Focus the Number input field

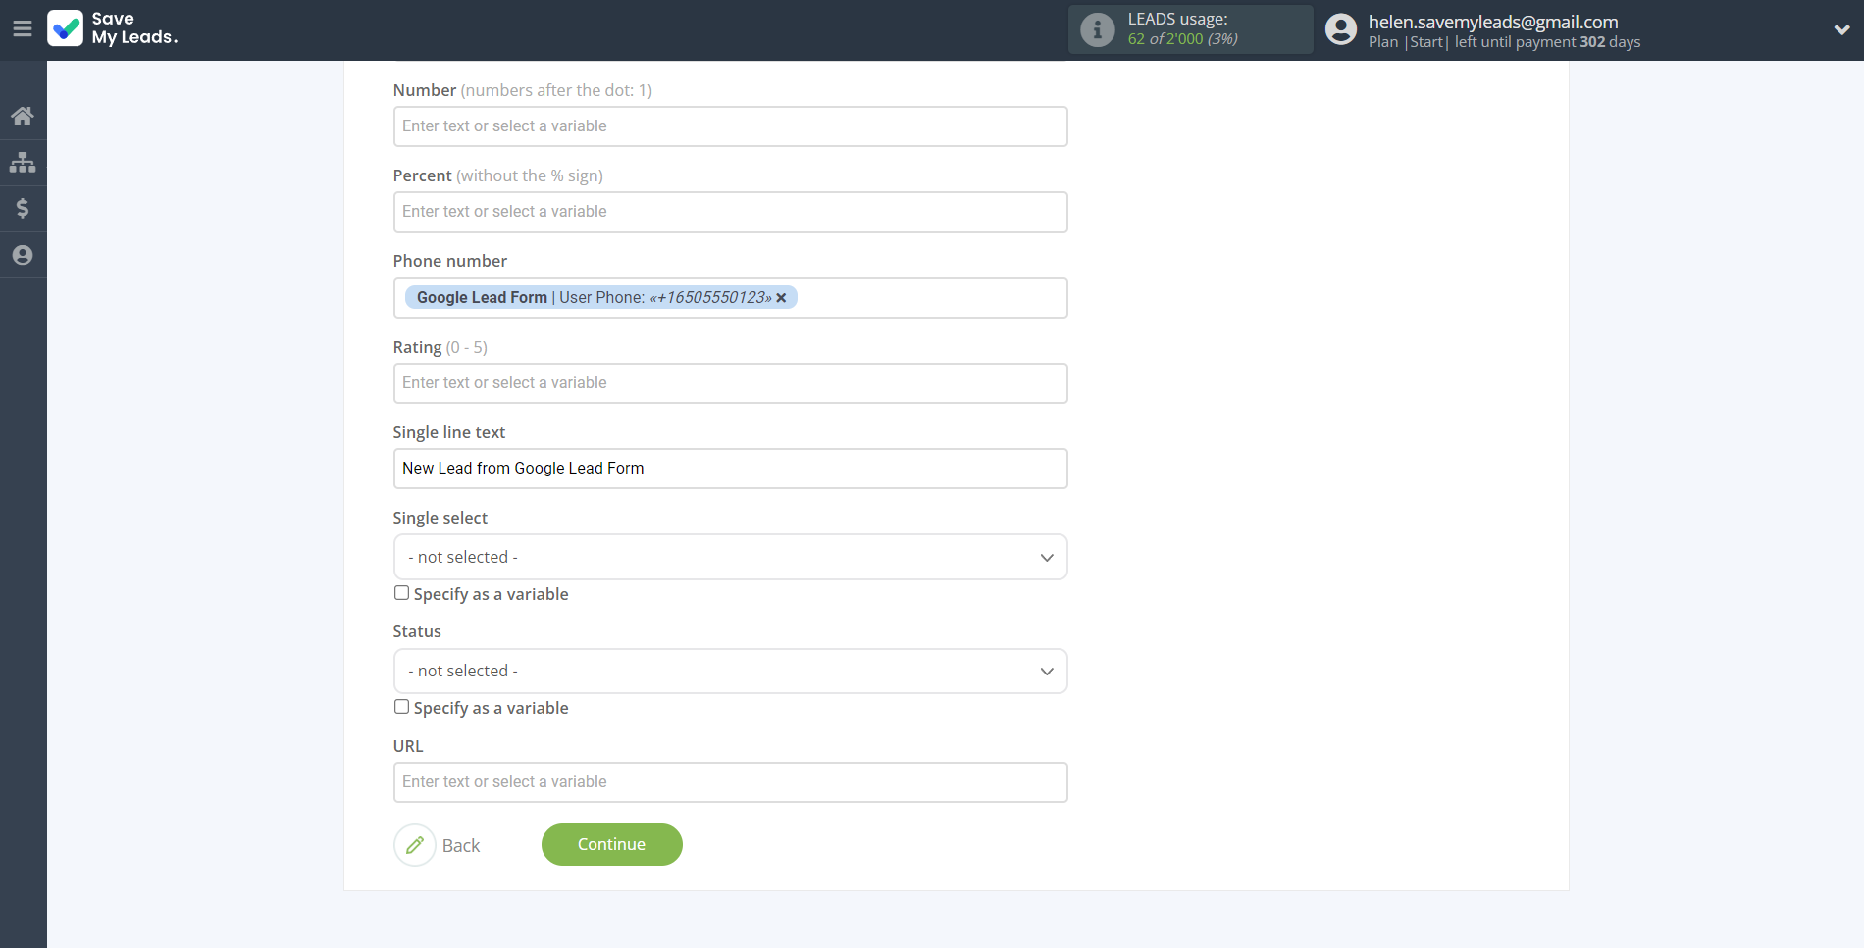coord(730,126)
